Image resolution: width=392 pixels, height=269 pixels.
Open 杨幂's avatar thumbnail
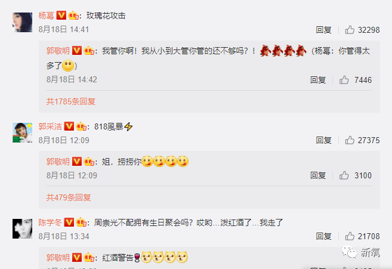pyautogui.click(x=23, y=22)
